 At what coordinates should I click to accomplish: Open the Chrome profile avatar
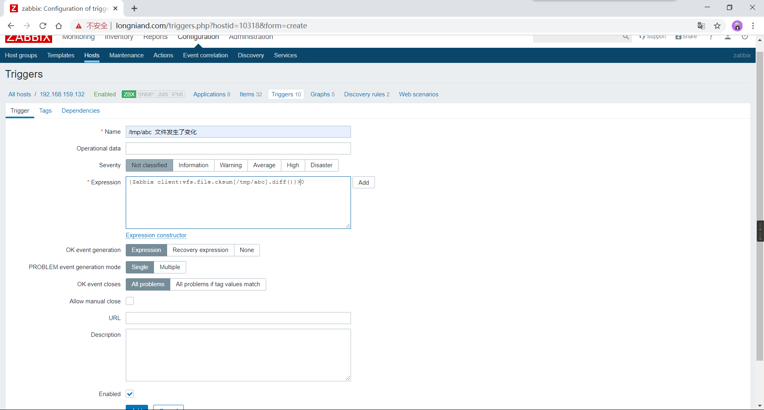pos(737,26)
